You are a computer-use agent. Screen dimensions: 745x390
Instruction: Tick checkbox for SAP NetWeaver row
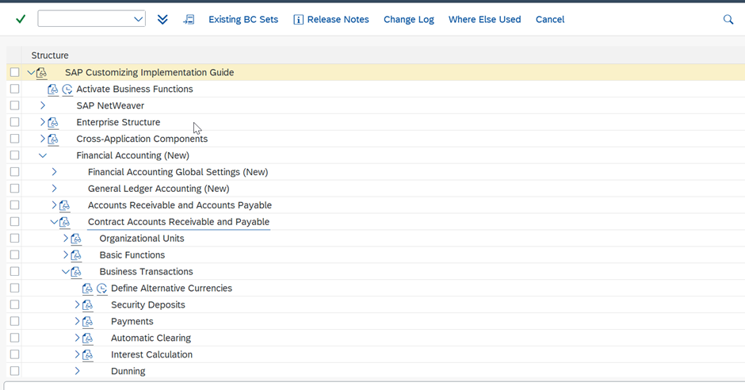15,105
